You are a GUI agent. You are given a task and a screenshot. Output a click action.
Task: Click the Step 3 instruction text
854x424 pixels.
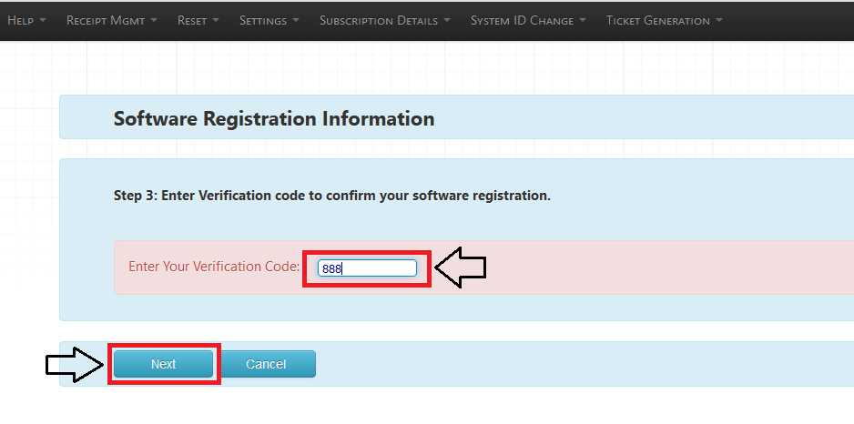(332, 196)
